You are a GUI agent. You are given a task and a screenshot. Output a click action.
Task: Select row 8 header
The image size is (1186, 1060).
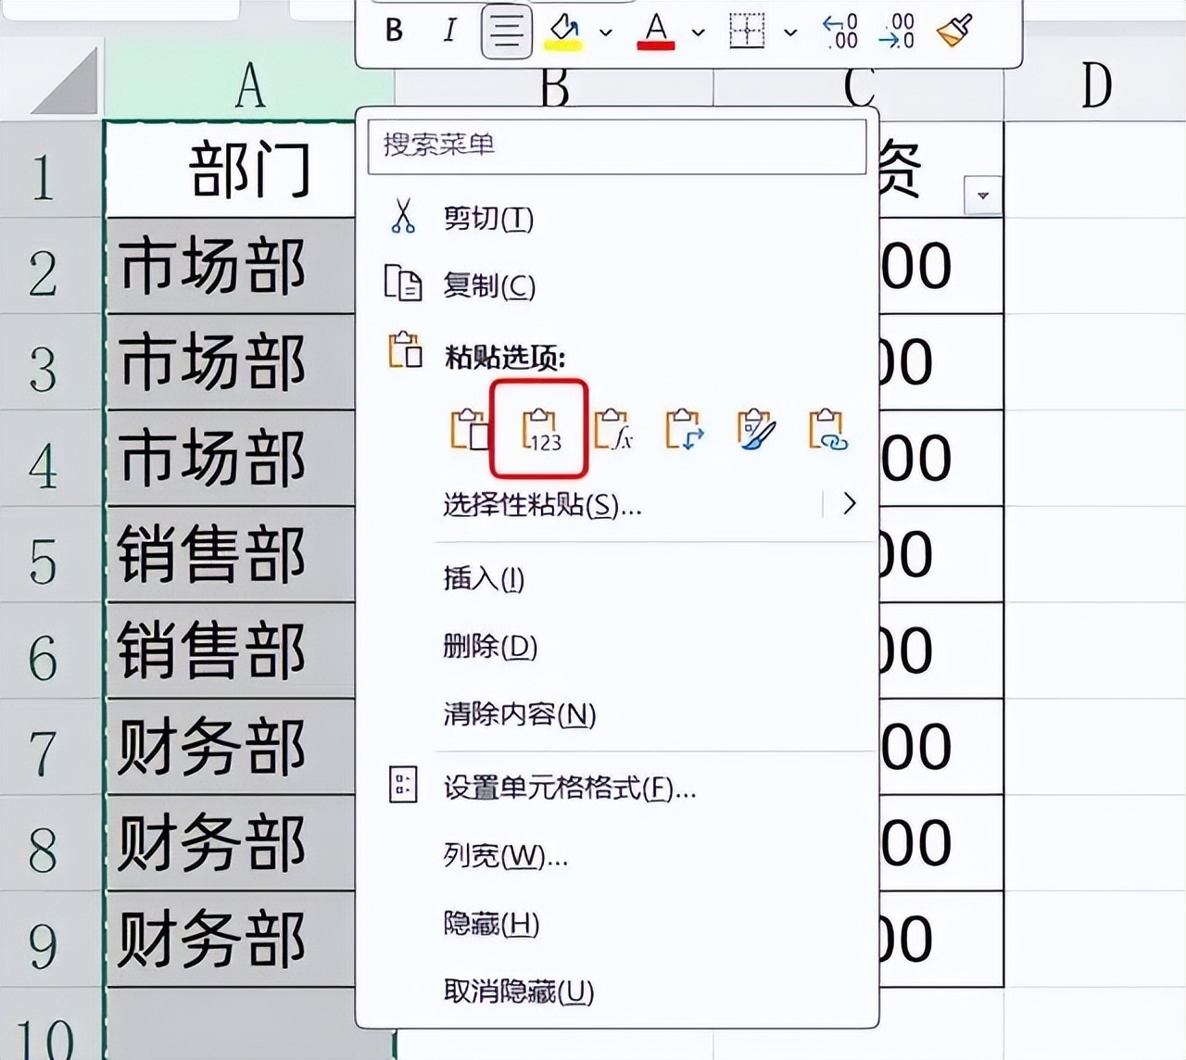51,845
